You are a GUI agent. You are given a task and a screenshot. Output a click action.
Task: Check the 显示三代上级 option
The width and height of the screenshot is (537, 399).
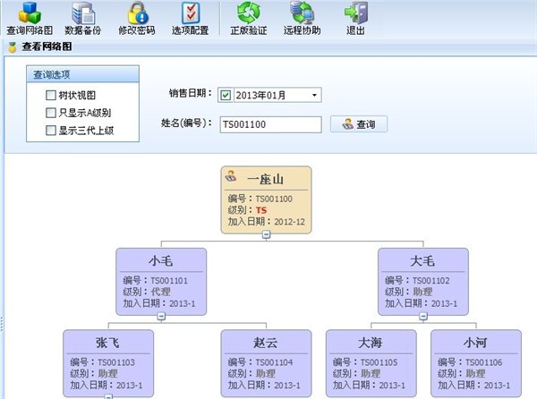[x=51, y=130]
